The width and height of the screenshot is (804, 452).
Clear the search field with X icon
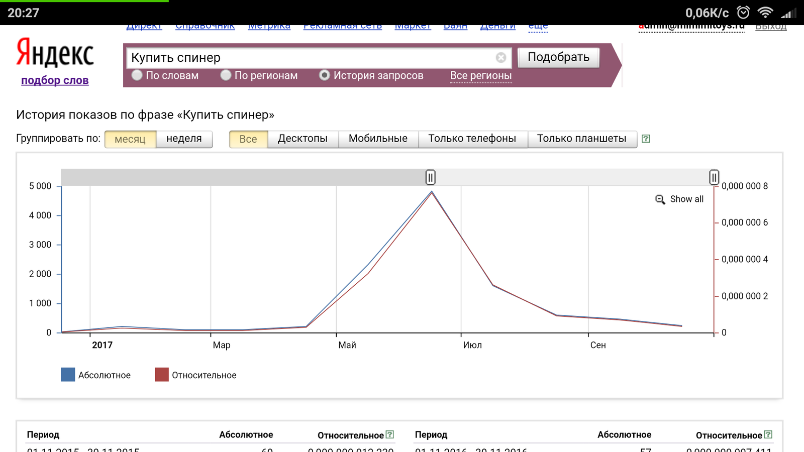[x=500, y=58]
